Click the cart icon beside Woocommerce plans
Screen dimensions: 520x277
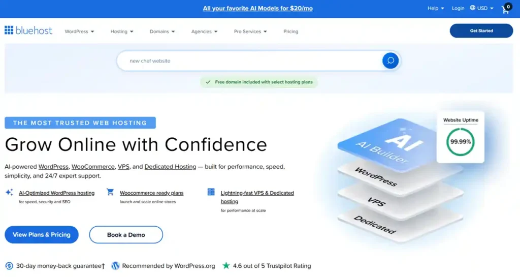(110, 192)
